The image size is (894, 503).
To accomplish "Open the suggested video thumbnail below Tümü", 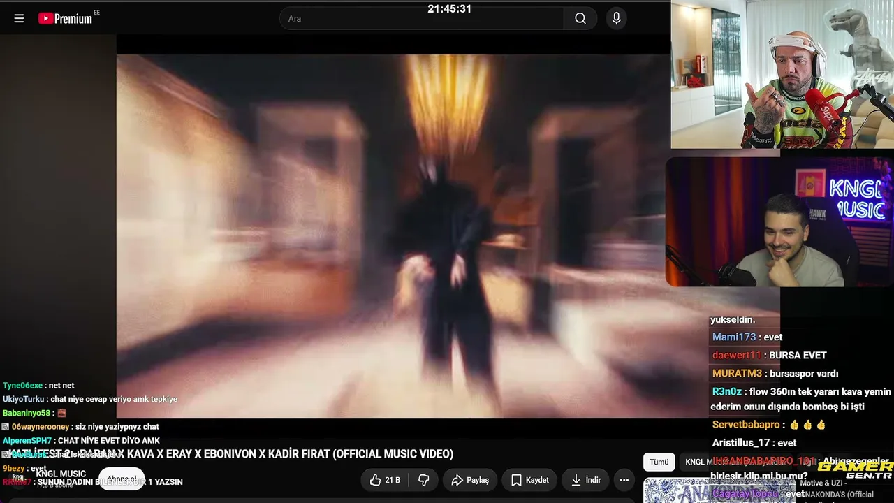I will tap(718, 490).
